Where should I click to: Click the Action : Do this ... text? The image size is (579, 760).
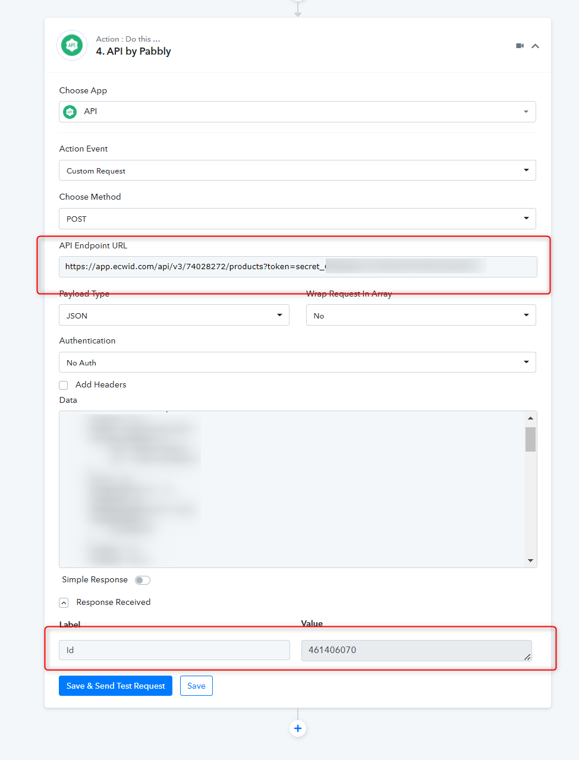coord(128,39)
